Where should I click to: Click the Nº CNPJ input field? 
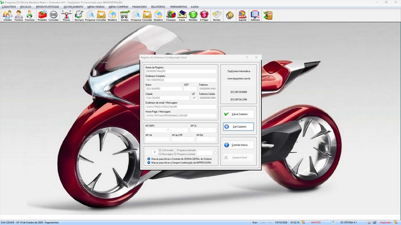(x=167, y=130)
